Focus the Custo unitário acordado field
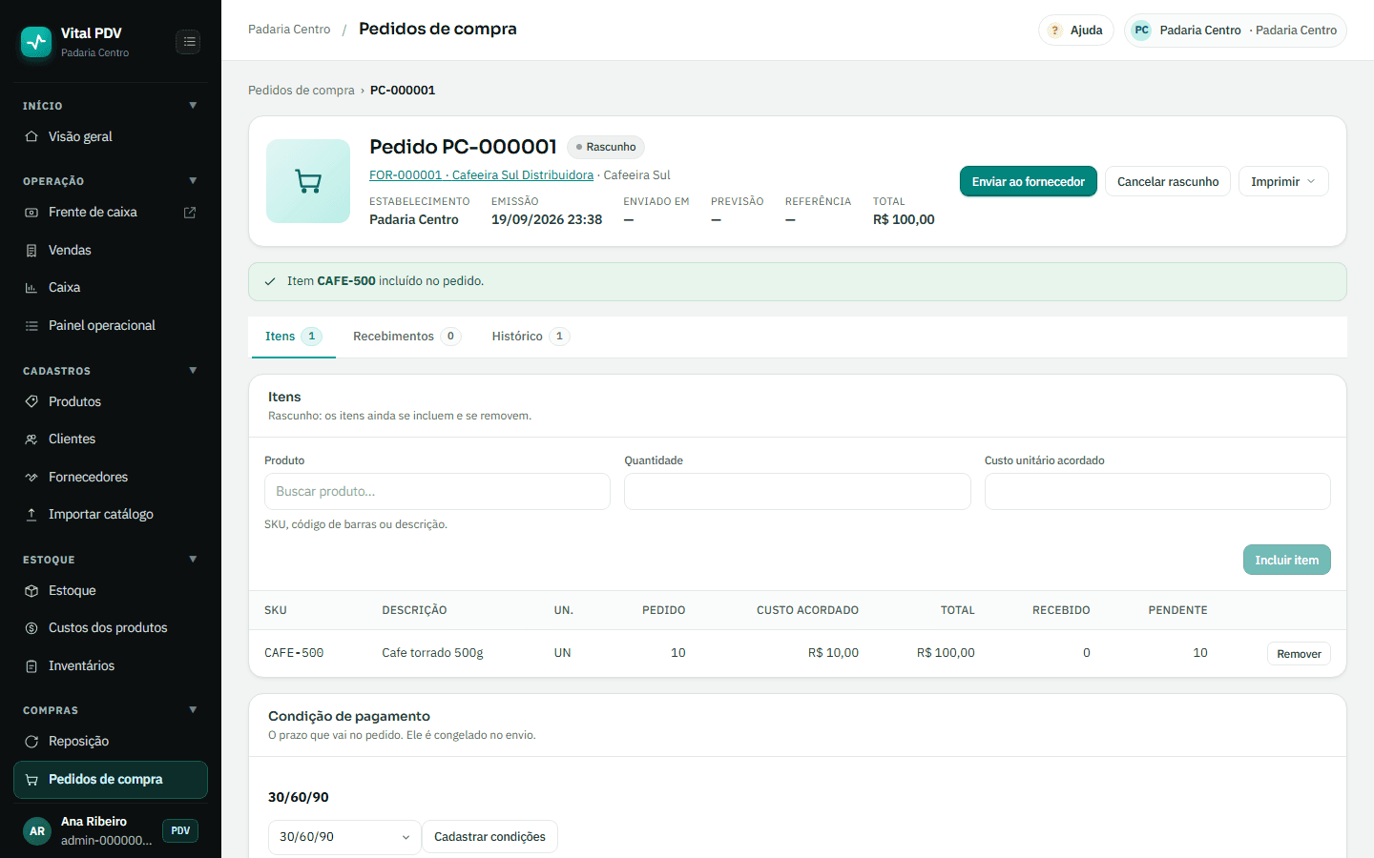This screenshot has width=1374, height=858. 1157,492
